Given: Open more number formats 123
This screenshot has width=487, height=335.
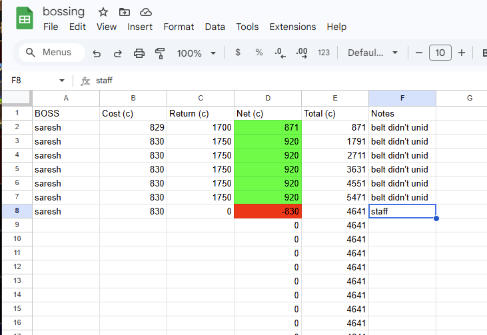Looking at the screenshot, I should pos(323,53).
